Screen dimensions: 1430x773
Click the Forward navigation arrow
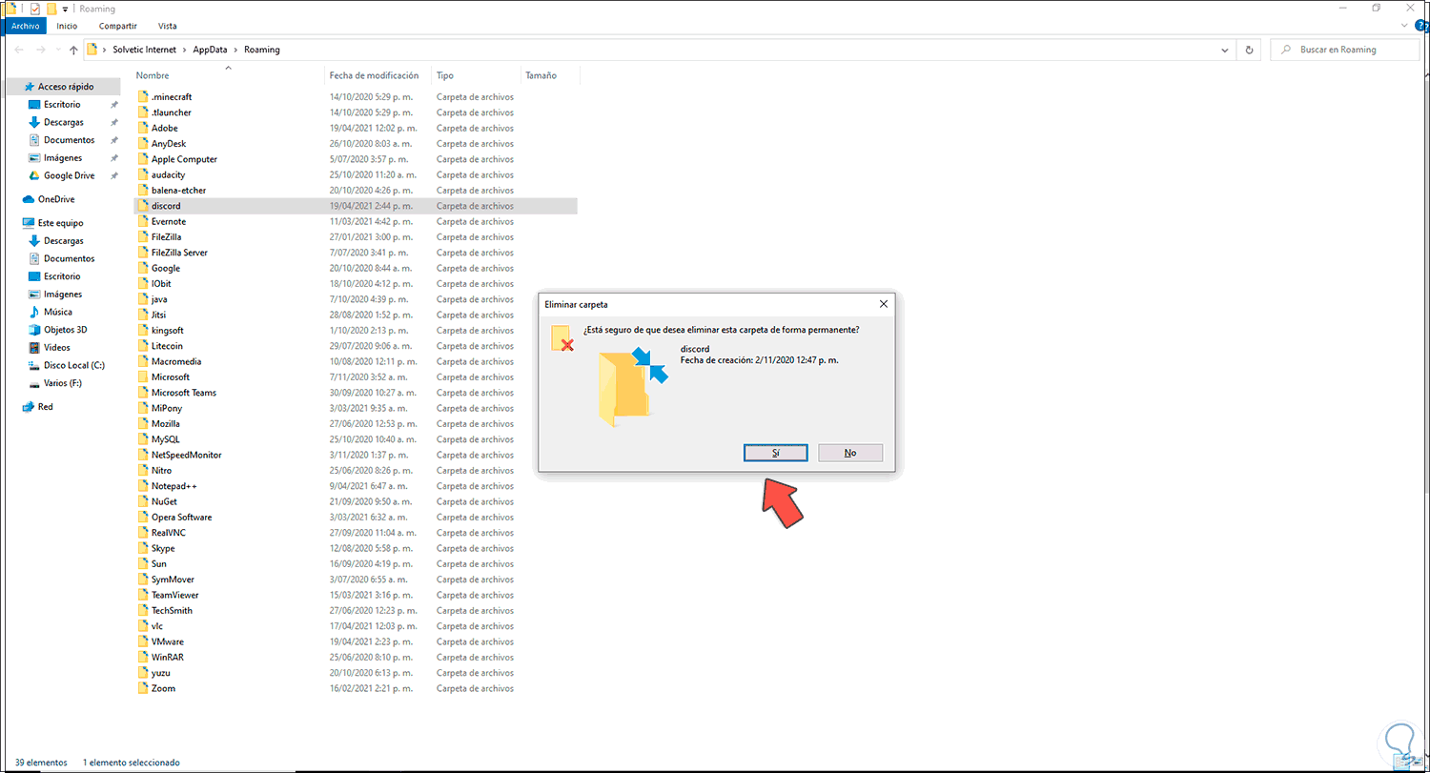point(41,50)
